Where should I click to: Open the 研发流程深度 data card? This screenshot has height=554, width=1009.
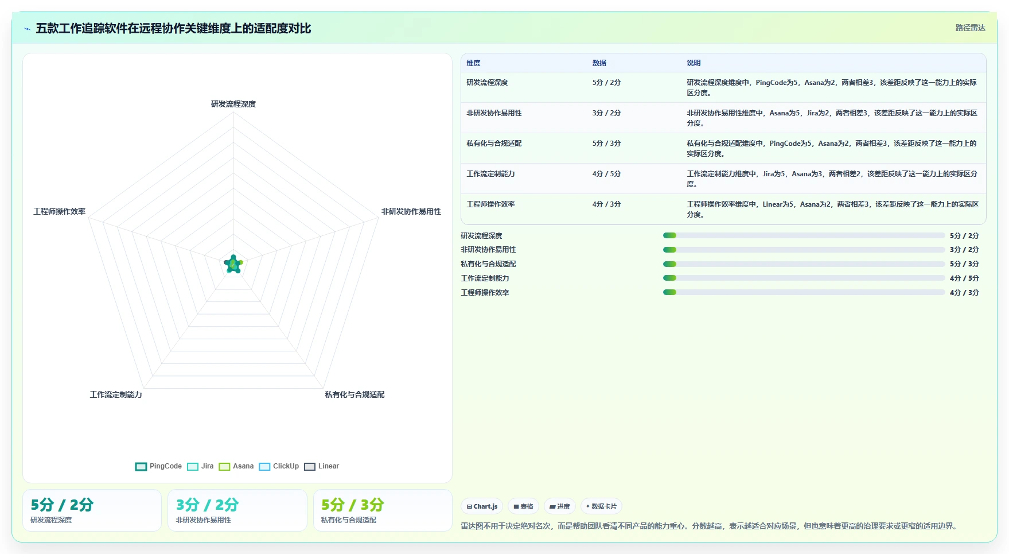[92, 510]
